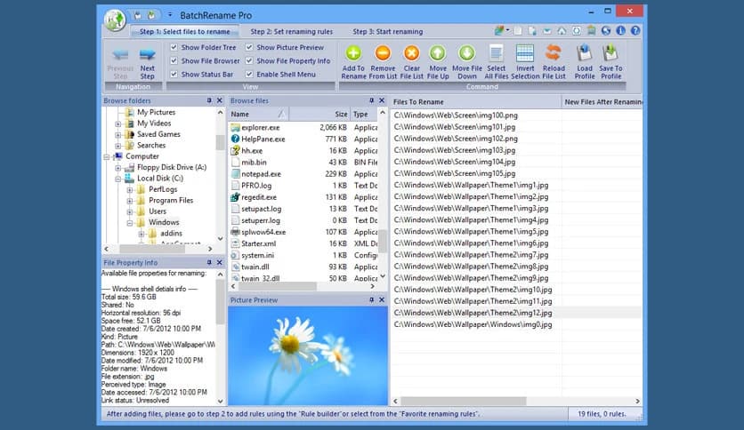Click the Load Profile icon
Image resolution: width=744 pixels, height=430 pixels.
coord(585,53)
